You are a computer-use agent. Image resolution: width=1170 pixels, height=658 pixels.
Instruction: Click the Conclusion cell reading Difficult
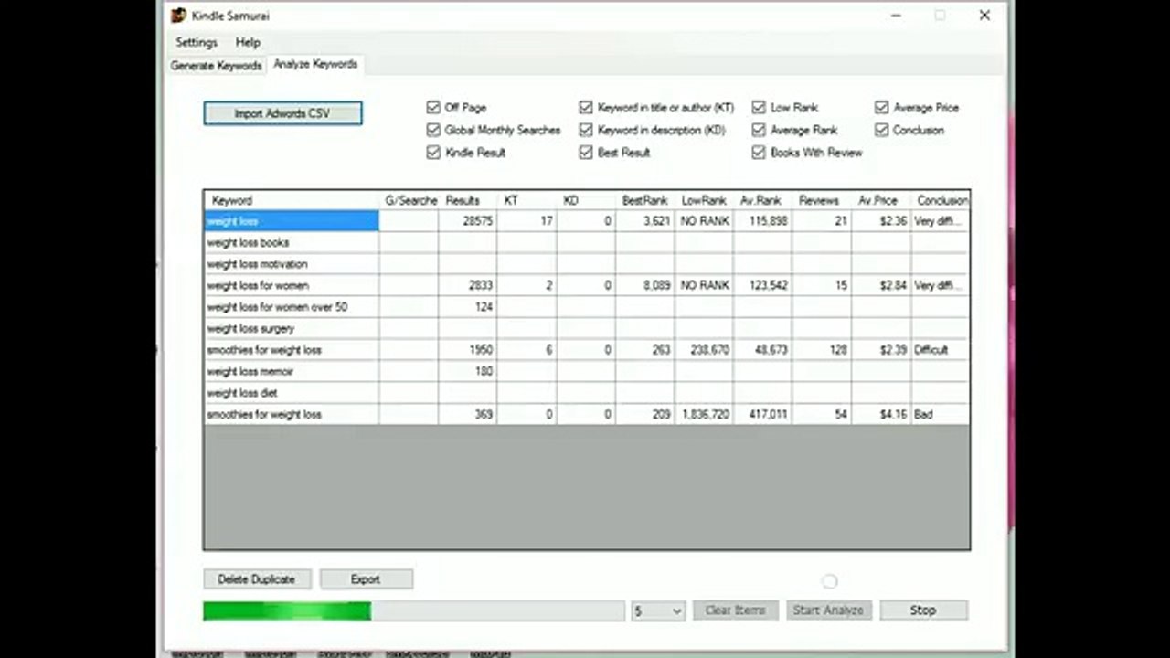[940, 350]
